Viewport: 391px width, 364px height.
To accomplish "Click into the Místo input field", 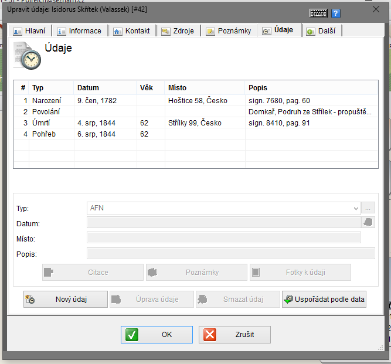I will pos(223,237).
